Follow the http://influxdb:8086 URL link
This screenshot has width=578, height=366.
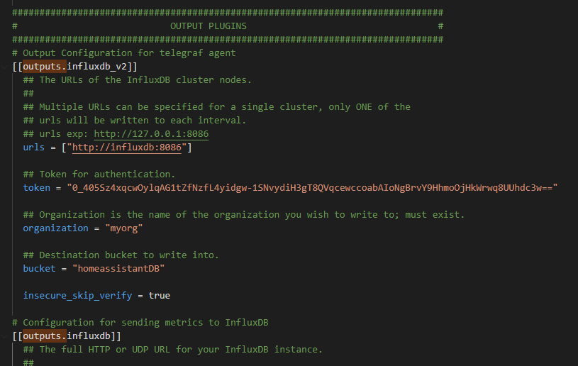[127, 148]
